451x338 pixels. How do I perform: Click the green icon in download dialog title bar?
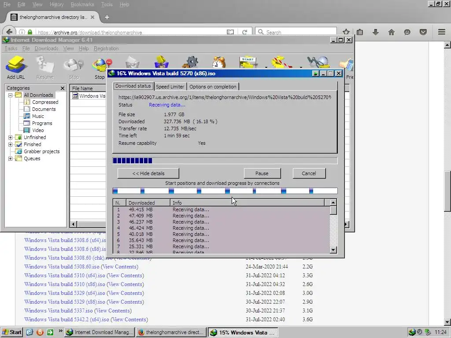315,73
